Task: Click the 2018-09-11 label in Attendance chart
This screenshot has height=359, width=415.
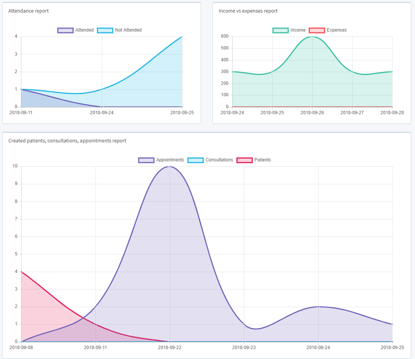Action: 21,113
